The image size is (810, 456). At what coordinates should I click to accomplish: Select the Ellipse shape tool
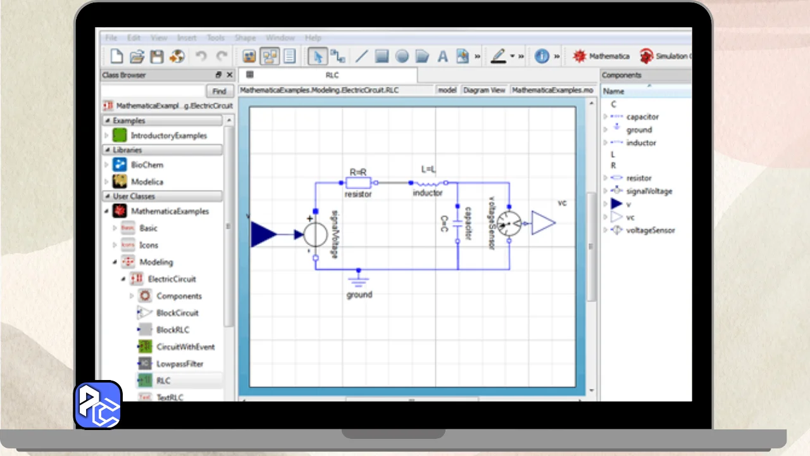(402, 56)
